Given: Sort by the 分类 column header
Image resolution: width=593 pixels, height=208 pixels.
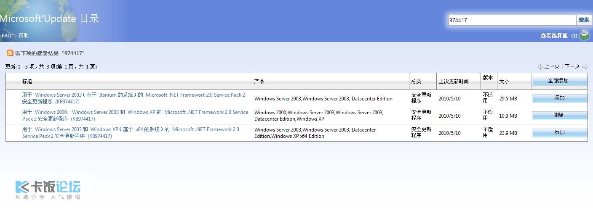Looking at the screenshot, I should click(417, 82).
